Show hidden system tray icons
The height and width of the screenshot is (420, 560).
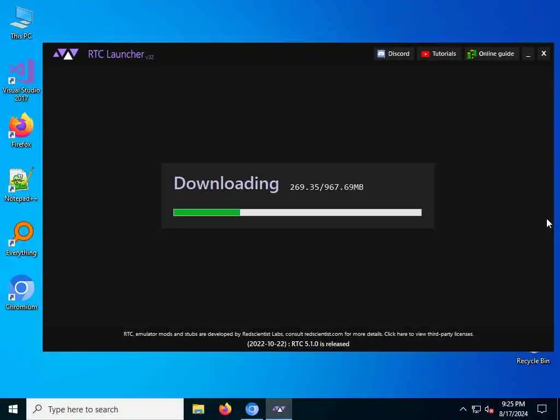coord(463,409)
